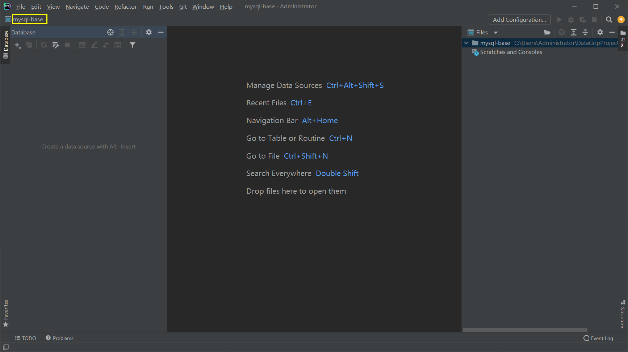
Task: Click the DataGrip app logo icon
Action: [x=7, y=6]
